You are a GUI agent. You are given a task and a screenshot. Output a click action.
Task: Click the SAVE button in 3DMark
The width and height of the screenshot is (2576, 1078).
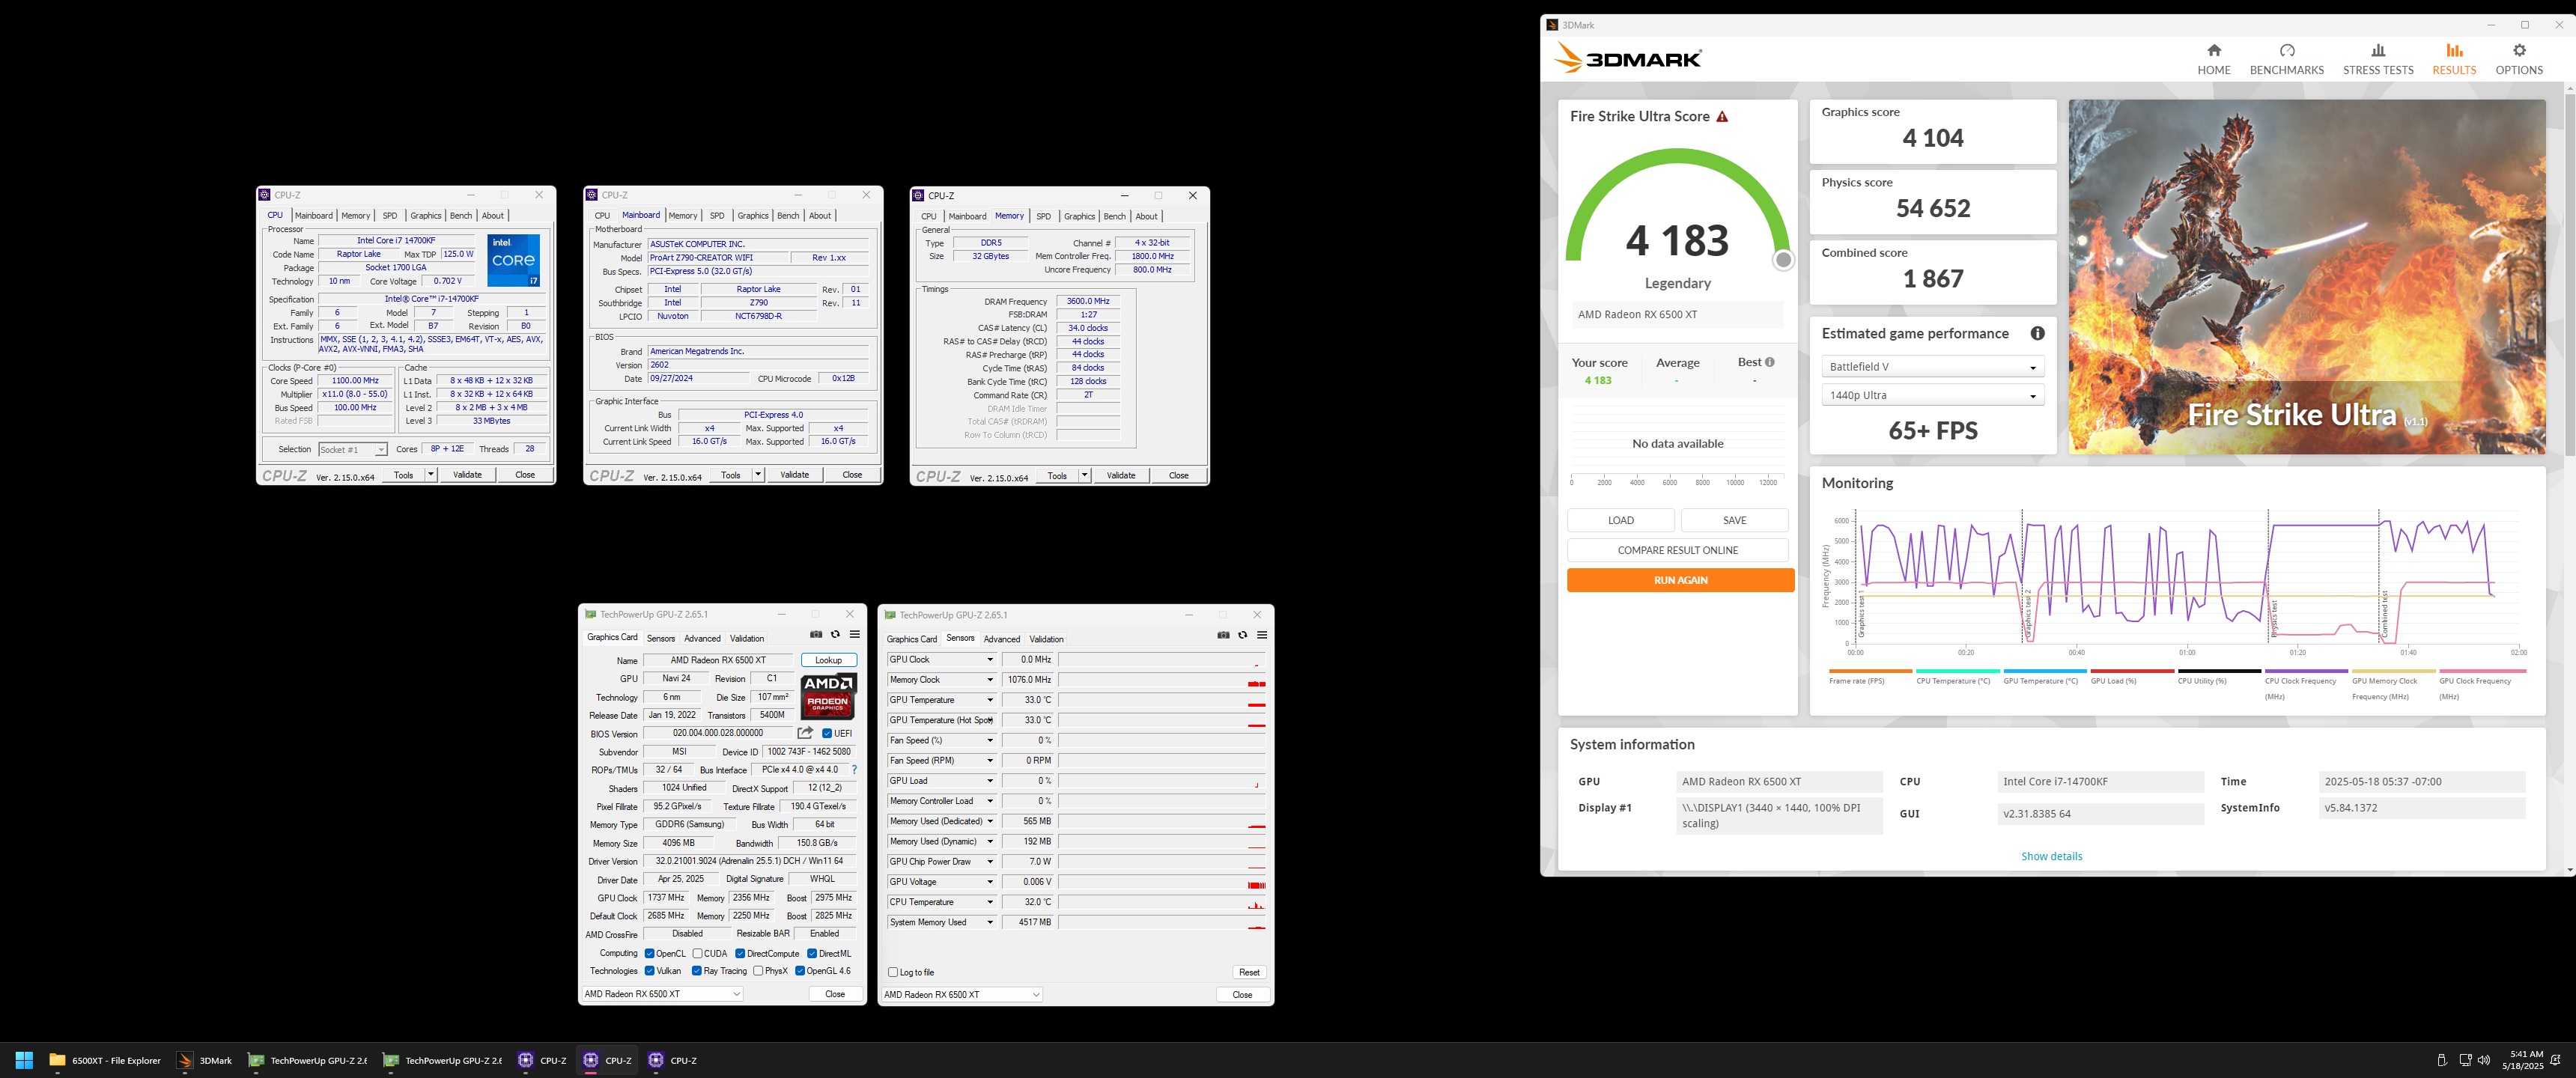coord(1734,521)
